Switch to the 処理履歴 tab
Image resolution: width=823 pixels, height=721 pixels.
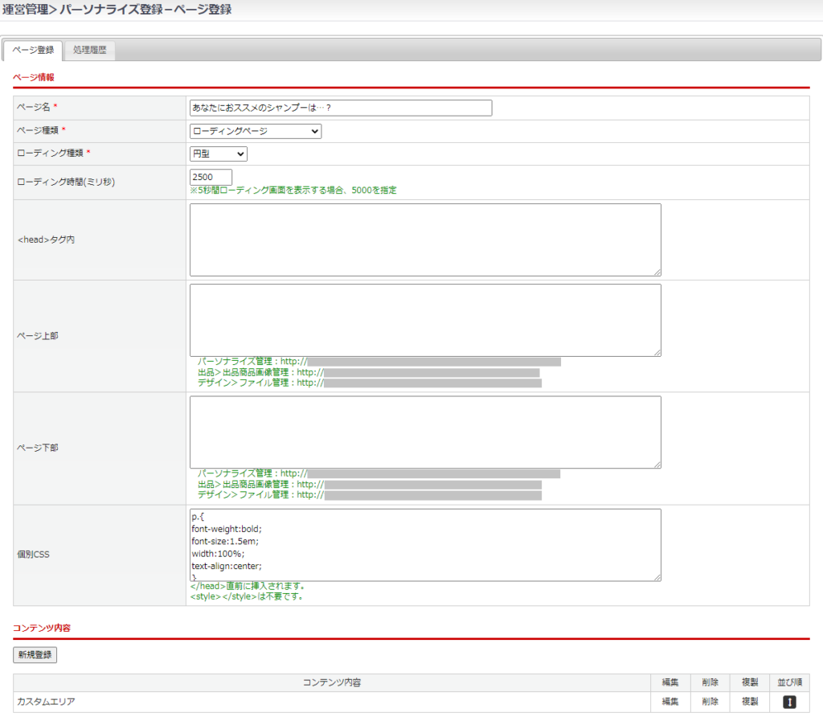click(x=89, y=50)
